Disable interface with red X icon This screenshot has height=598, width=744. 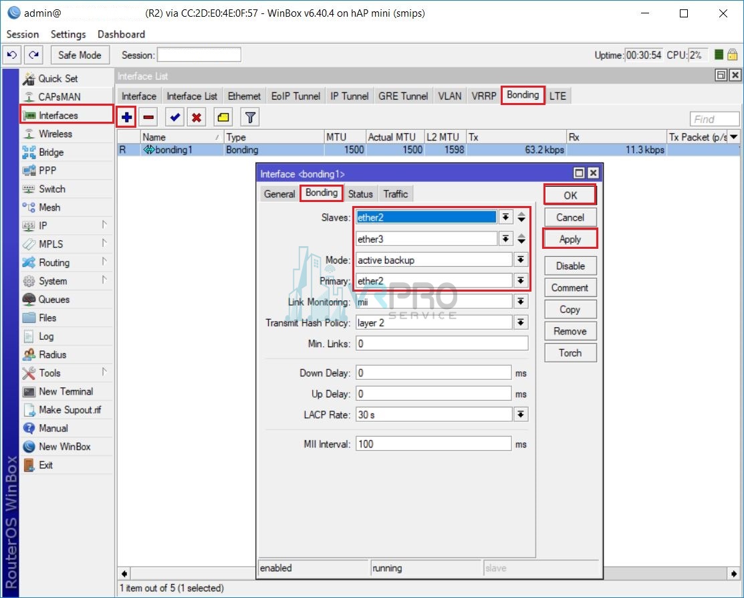(x=197, y=117)
